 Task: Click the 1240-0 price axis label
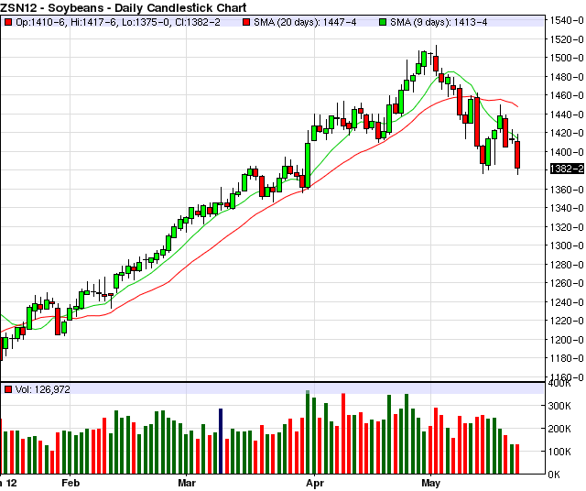(x=567, y=302)
